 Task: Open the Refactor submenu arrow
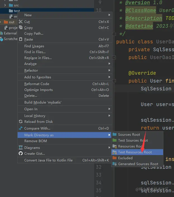point(109,71)
